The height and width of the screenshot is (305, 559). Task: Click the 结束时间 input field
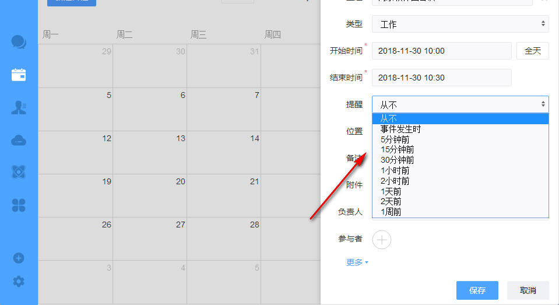tap(441, 78)
